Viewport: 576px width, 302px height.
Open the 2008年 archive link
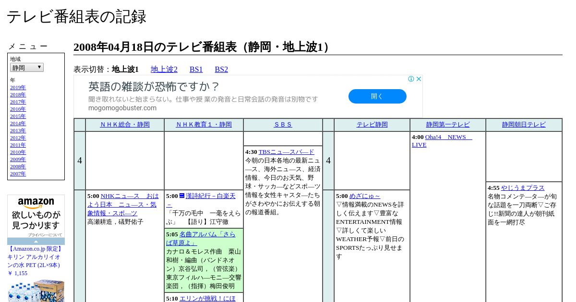coord(18,167)
